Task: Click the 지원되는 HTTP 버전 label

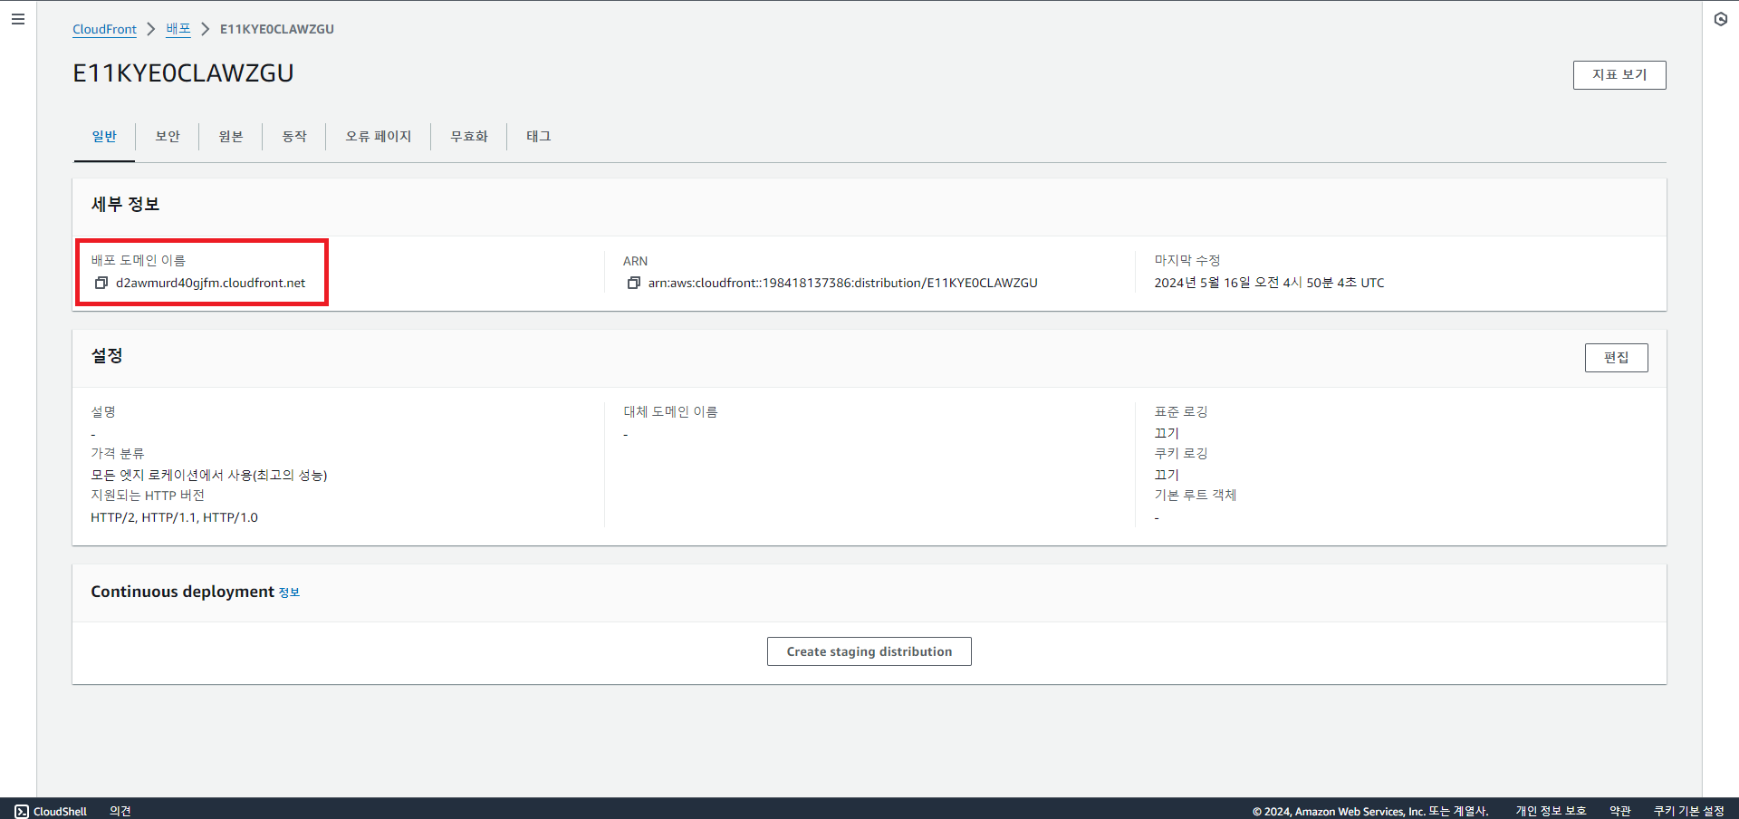Action: (148, 495)
